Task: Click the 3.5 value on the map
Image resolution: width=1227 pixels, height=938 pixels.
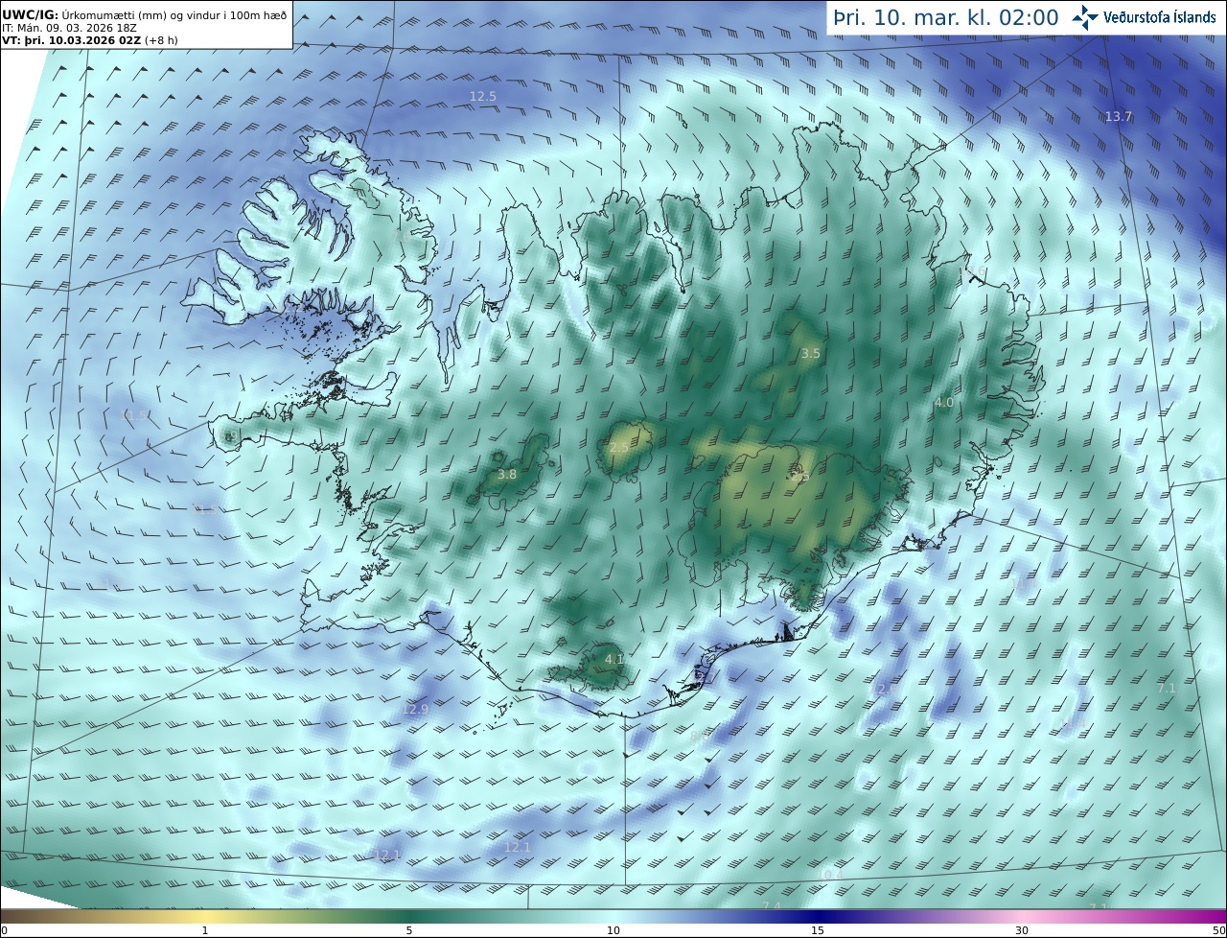Action: [811, 354]
